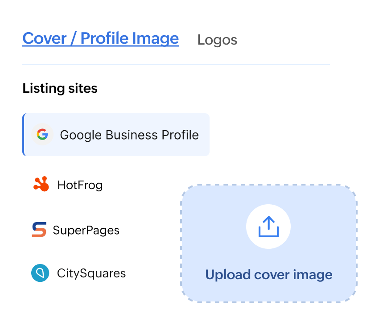Click the blue selection bar beside Google
Screen dimensions: 379x330
tap(24, 135)
